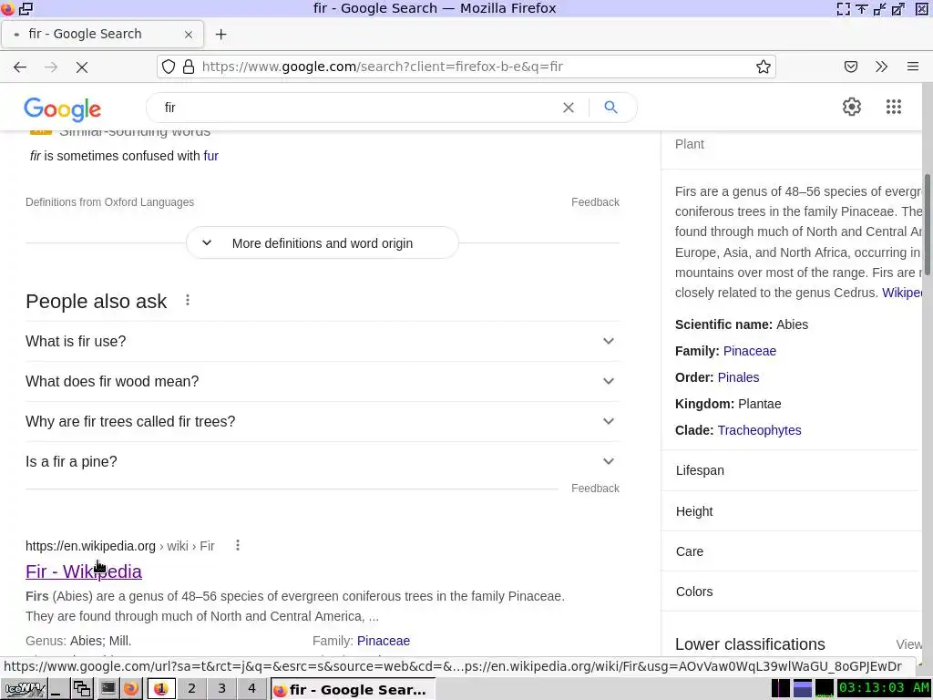
Task: Open a new browser tab
Action: pos(220,35)
